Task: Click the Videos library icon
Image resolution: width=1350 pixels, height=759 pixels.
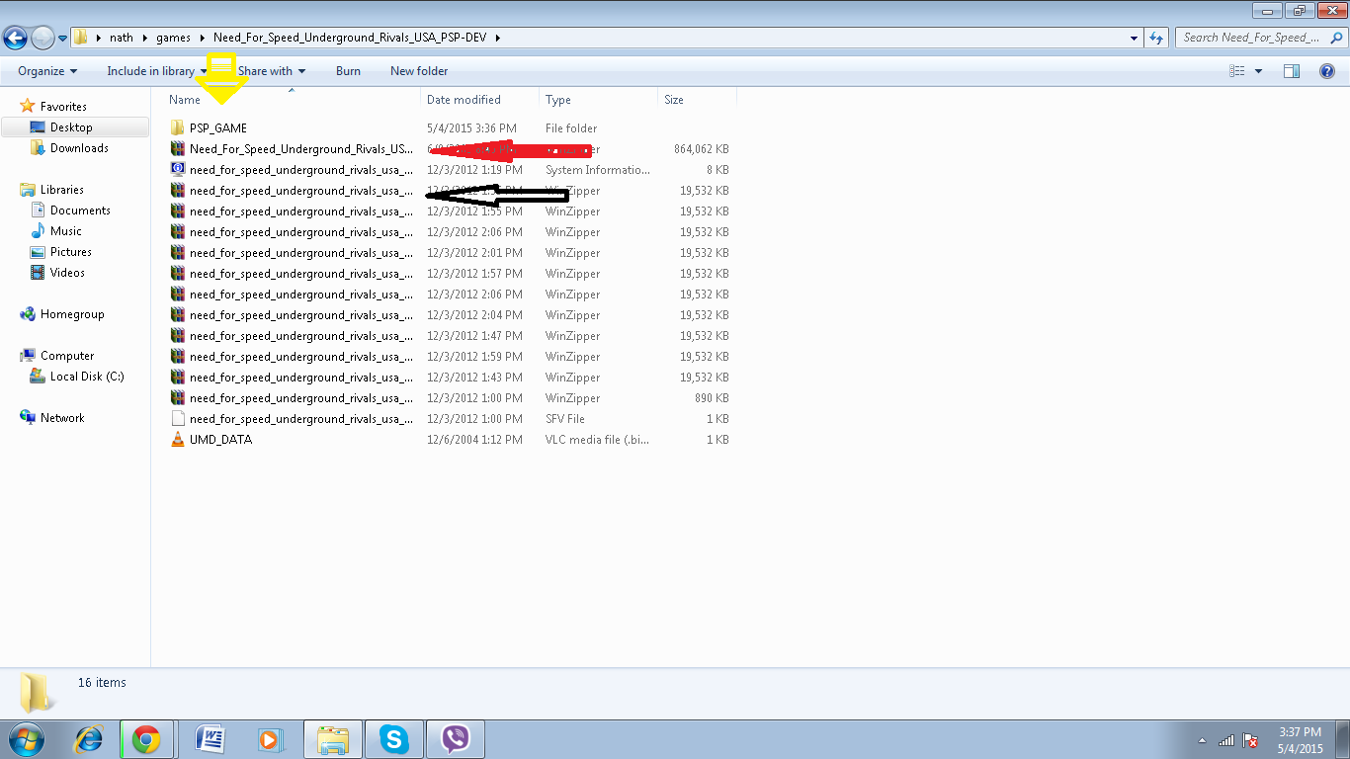Action: [38, 273]
